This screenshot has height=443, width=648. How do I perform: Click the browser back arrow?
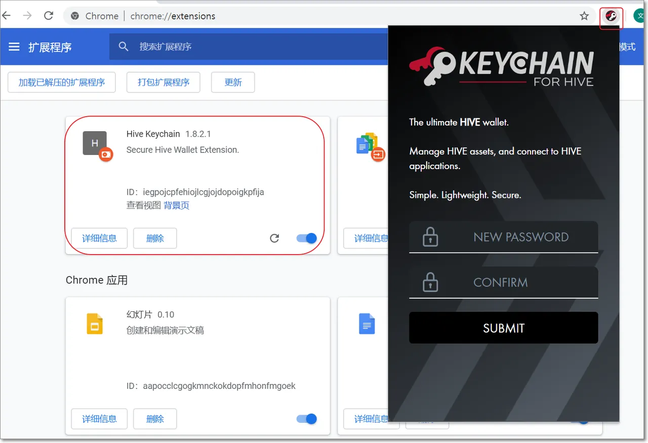(6, 16)
